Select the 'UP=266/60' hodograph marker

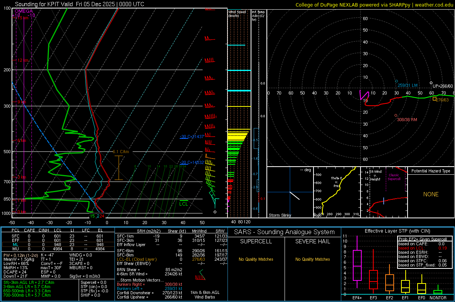coord(443,86)
